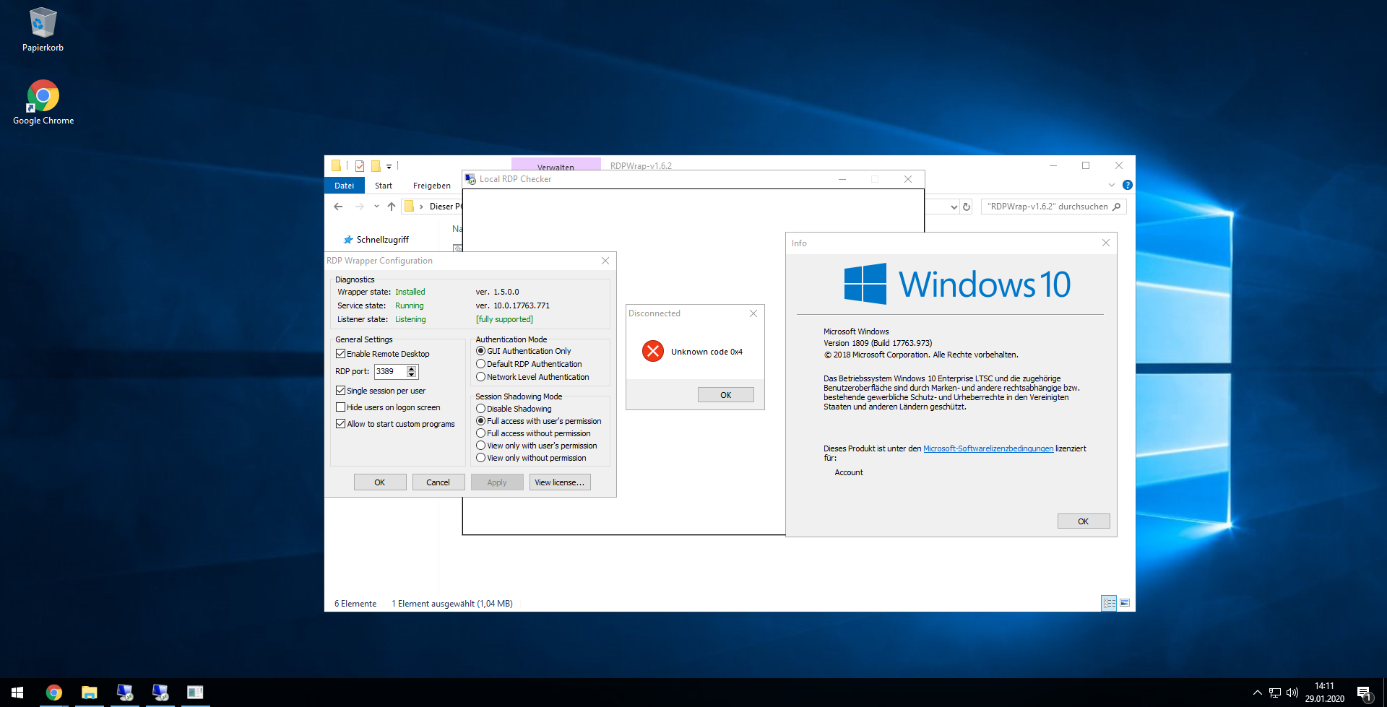Show hidden tray icons chevron
The width and height of the screenshot is (1387, 707).
(x=1258, y=693)
